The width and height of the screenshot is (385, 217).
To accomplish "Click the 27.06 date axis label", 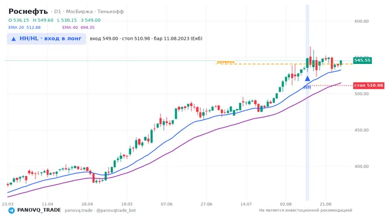I will click(x=206, y=204).
